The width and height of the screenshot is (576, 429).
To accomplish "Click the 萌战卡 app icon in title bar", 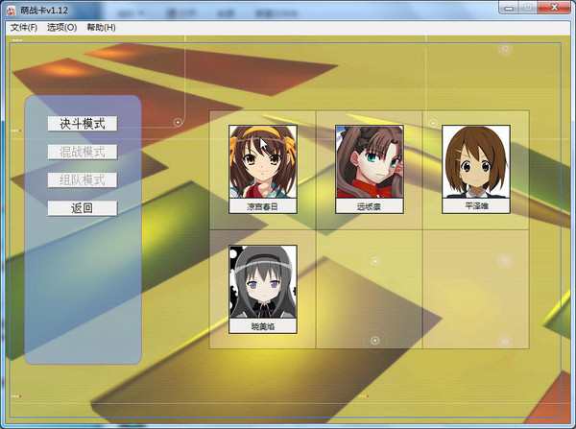I will [12, 11].
